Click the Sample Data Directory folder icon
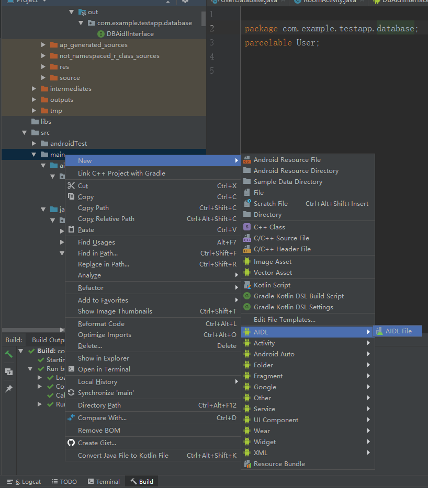The image size is (428, 488). click(x=247, y=181)
